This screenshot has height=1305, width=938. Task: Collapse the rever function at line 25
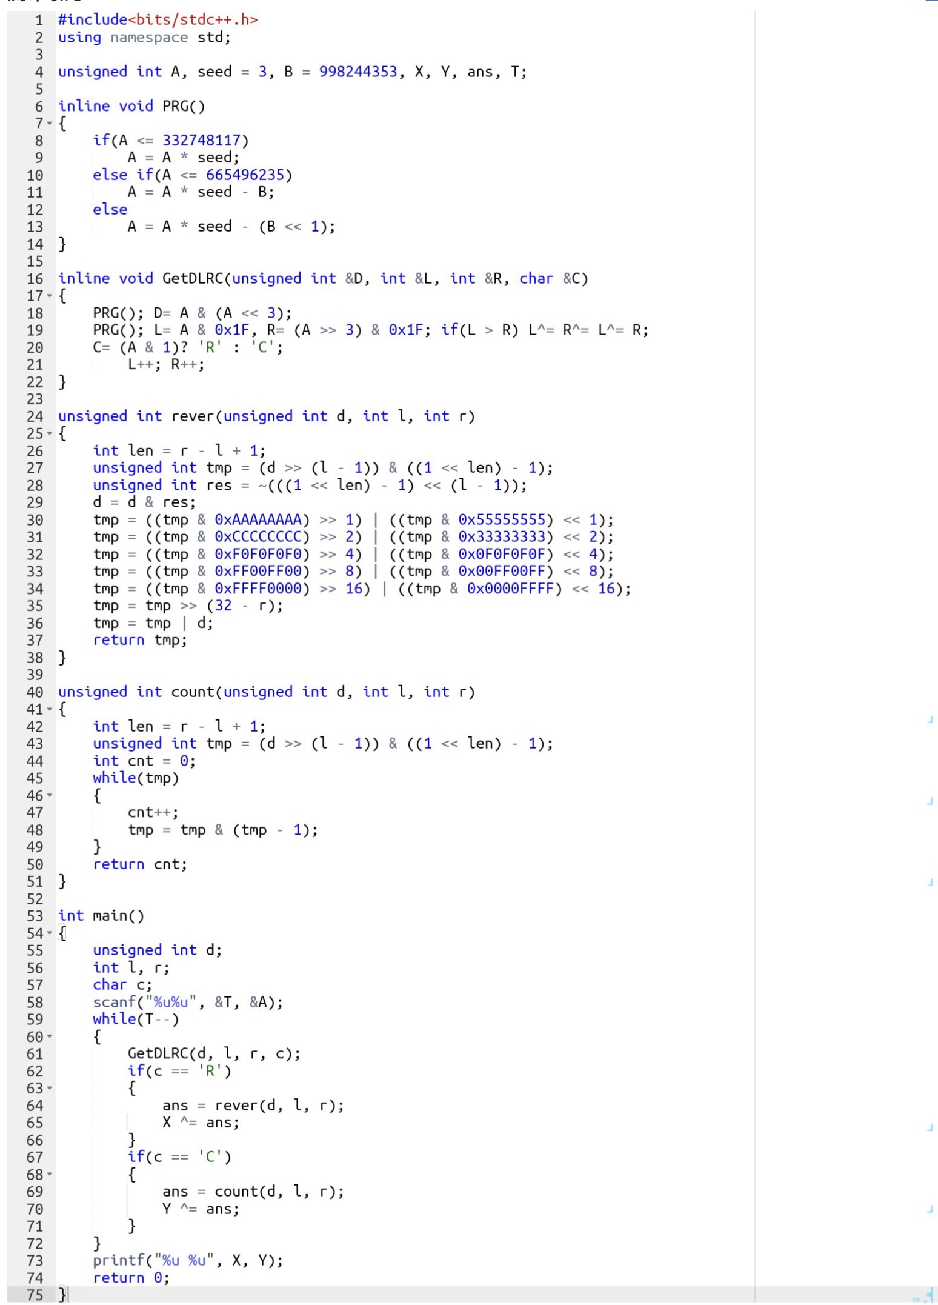point(50,434)
